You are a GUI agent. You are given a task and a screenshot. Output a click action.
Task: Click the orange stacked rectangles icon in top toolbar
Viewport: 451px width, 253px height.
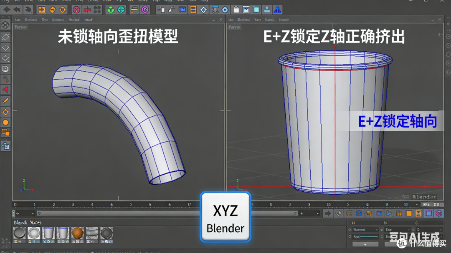[x=193, y=10]
